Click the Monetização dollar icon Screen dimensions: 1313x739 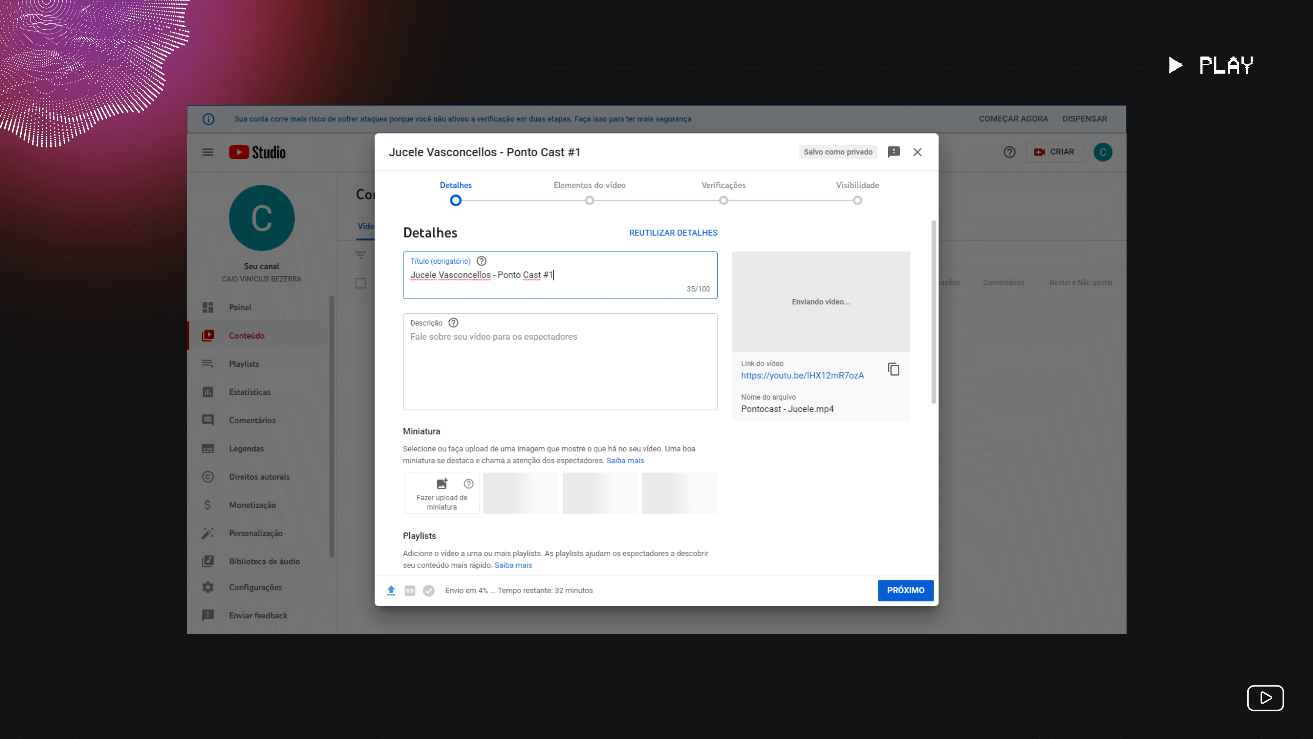pos(207,505)
